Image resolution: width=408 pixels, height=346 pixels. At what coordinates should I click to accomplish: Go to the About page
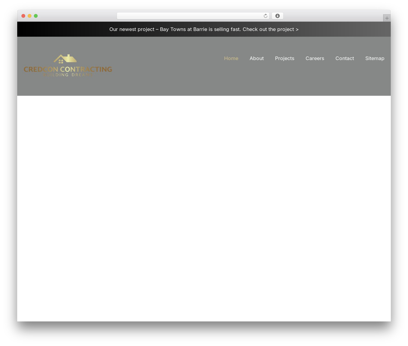coord(257,58)
